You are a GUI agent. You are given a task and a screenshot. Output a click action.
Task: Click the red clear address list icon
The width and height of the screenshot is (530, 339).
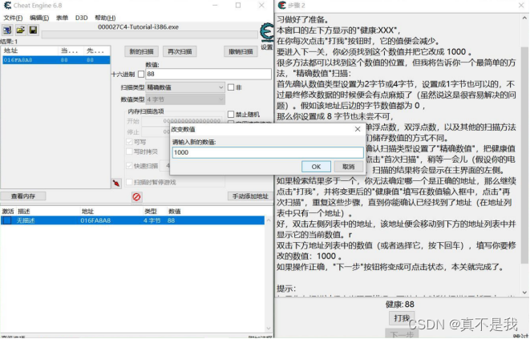click(x=136, y=196)
